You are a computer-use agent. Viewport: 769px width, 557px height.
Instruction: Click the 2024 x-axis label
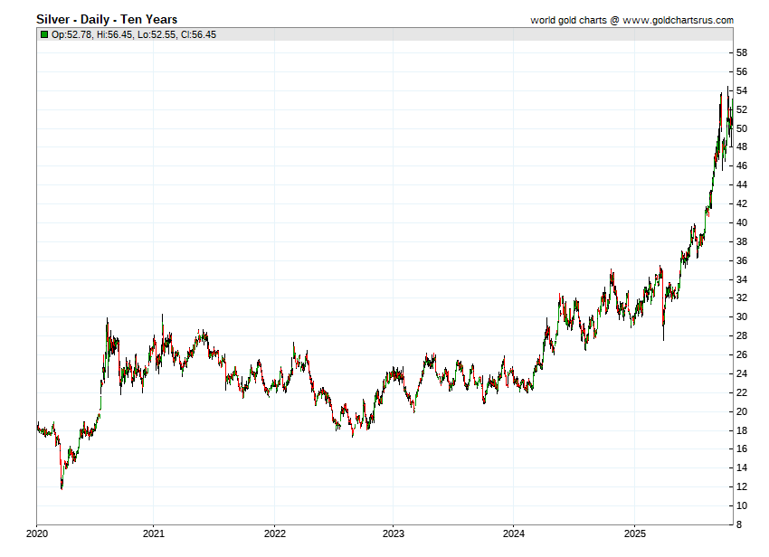coord(514,533)
